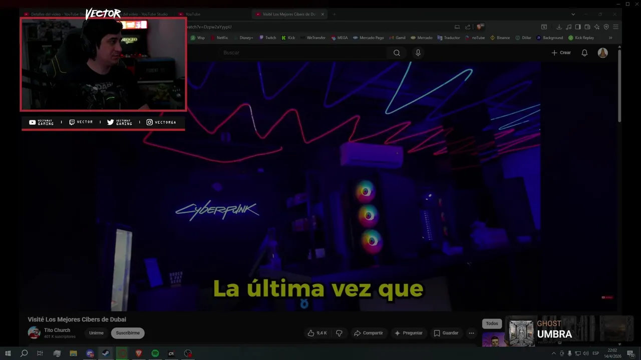Focus the Buscar search field
Viewport: 641px width, 360px height.
pos(301,52)
